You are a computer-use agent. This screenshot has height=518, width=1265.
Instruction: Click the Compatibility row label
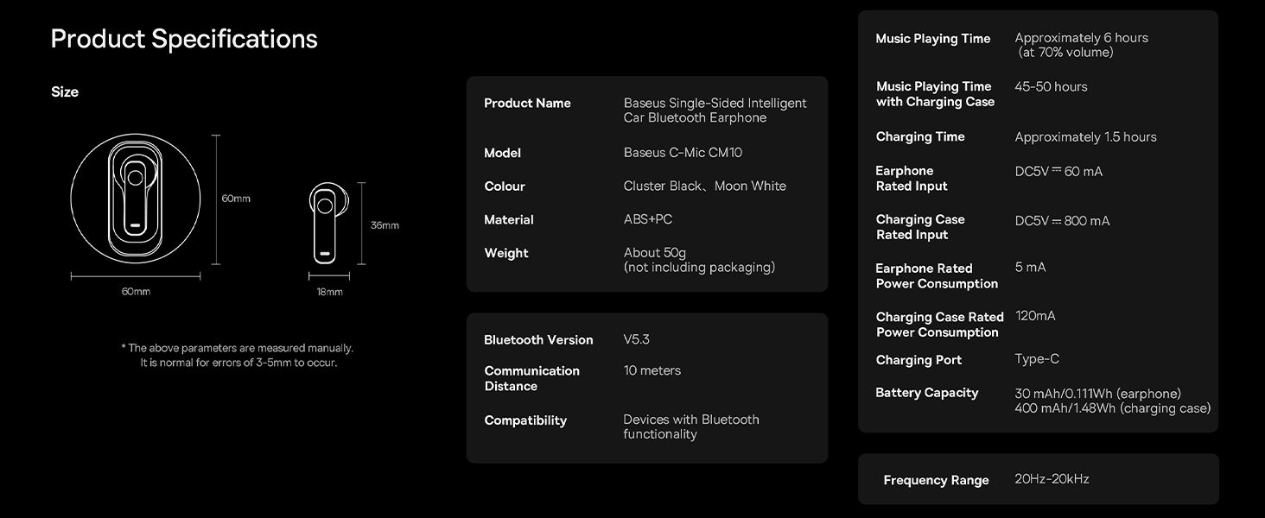pyautogui.click(x=525, y=420)
